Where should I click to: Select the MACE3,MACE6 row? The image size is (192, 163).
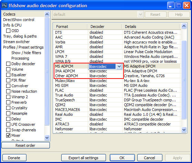[x=117, y=110]
